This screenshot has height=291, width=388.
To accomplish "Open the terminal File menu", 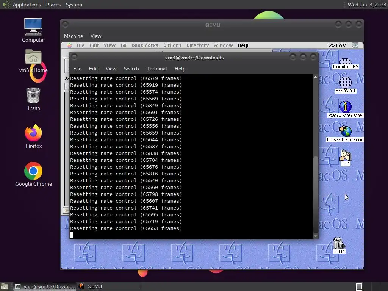I will (77, 69).
